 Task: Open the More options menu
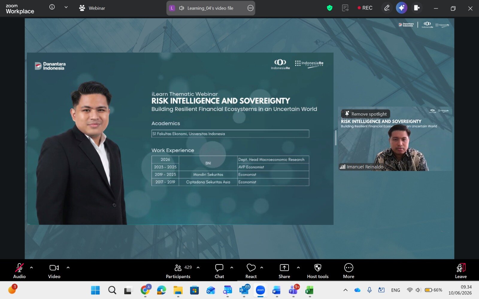(x=349, y=271)
